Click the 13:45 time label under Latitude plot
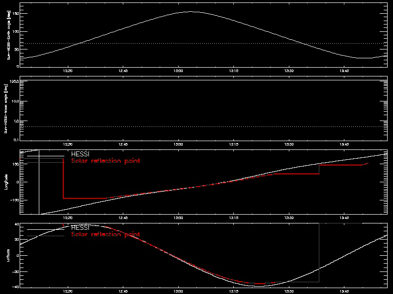 [344, 292]
